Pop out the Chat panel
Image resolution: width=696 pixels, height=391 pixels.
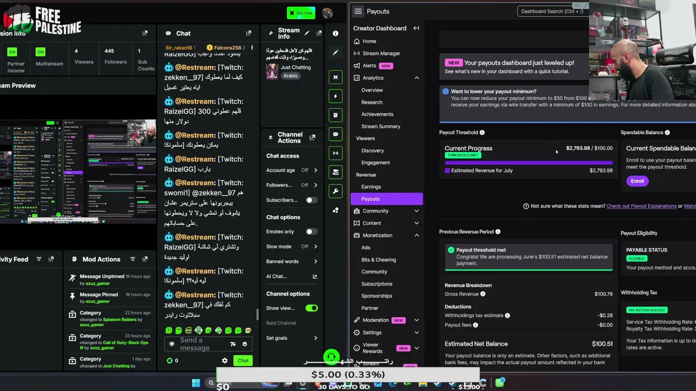click(248, 33)
